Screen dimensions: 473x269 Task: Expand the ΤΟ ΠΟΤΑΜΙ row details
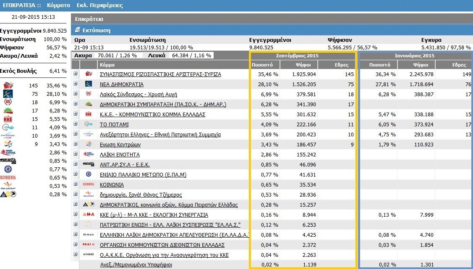click(x=76, y=124)
